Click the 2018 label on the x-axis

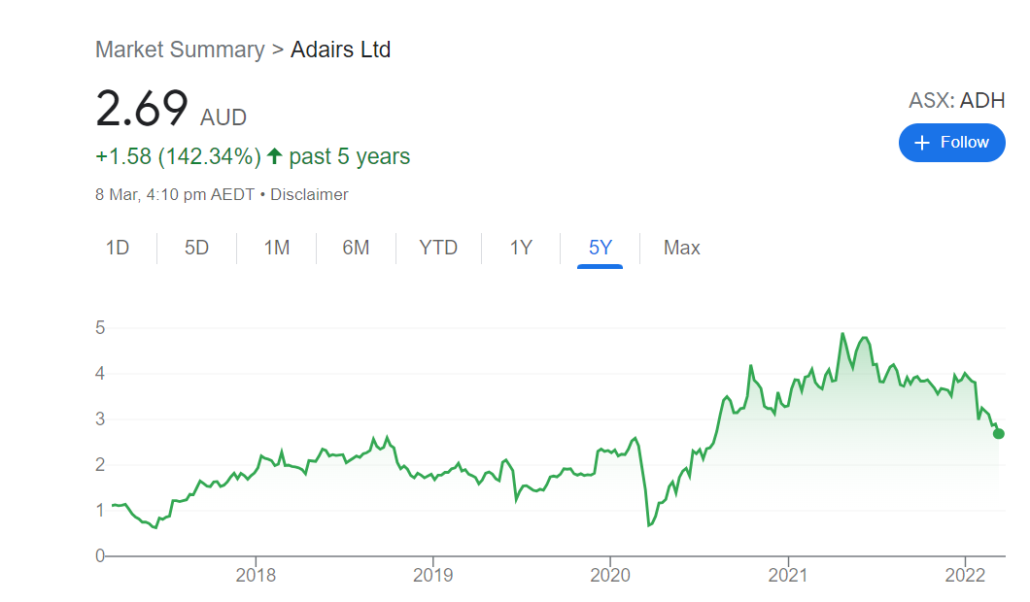pyautogui.click(x=256, y=575)
